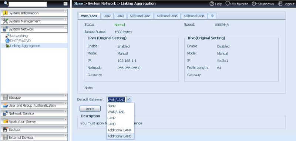Open DHCP/RADVD in the tree
The image size is (296, 141).
point(20,41)
